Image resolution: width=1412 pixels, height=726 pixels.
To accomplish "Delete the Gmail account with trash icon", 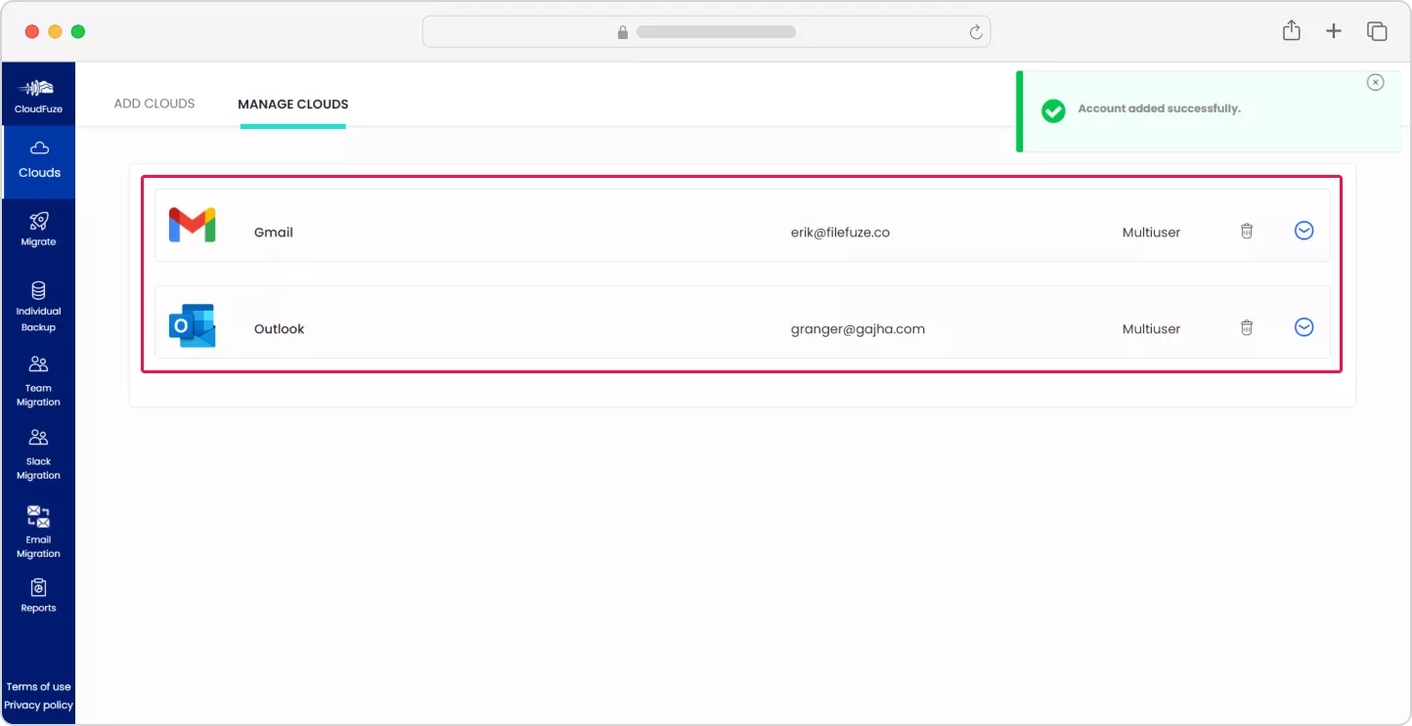I will click(1247, 231).
